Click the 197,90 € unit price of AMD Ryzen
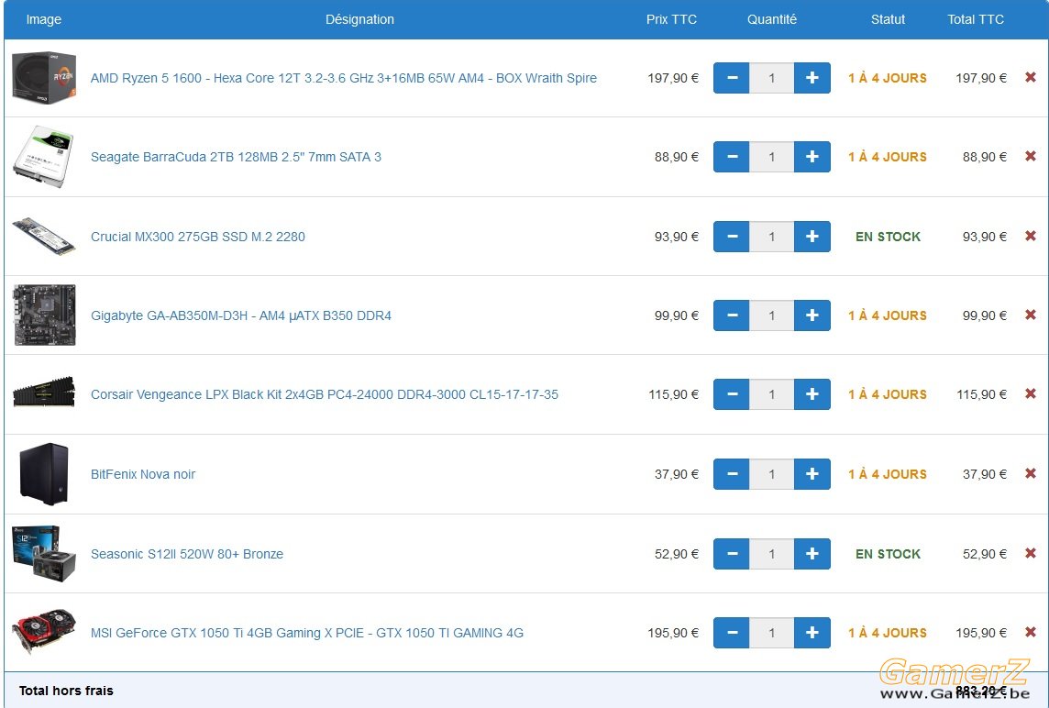This screenshot has width=1049, height=708. [673, 78]
